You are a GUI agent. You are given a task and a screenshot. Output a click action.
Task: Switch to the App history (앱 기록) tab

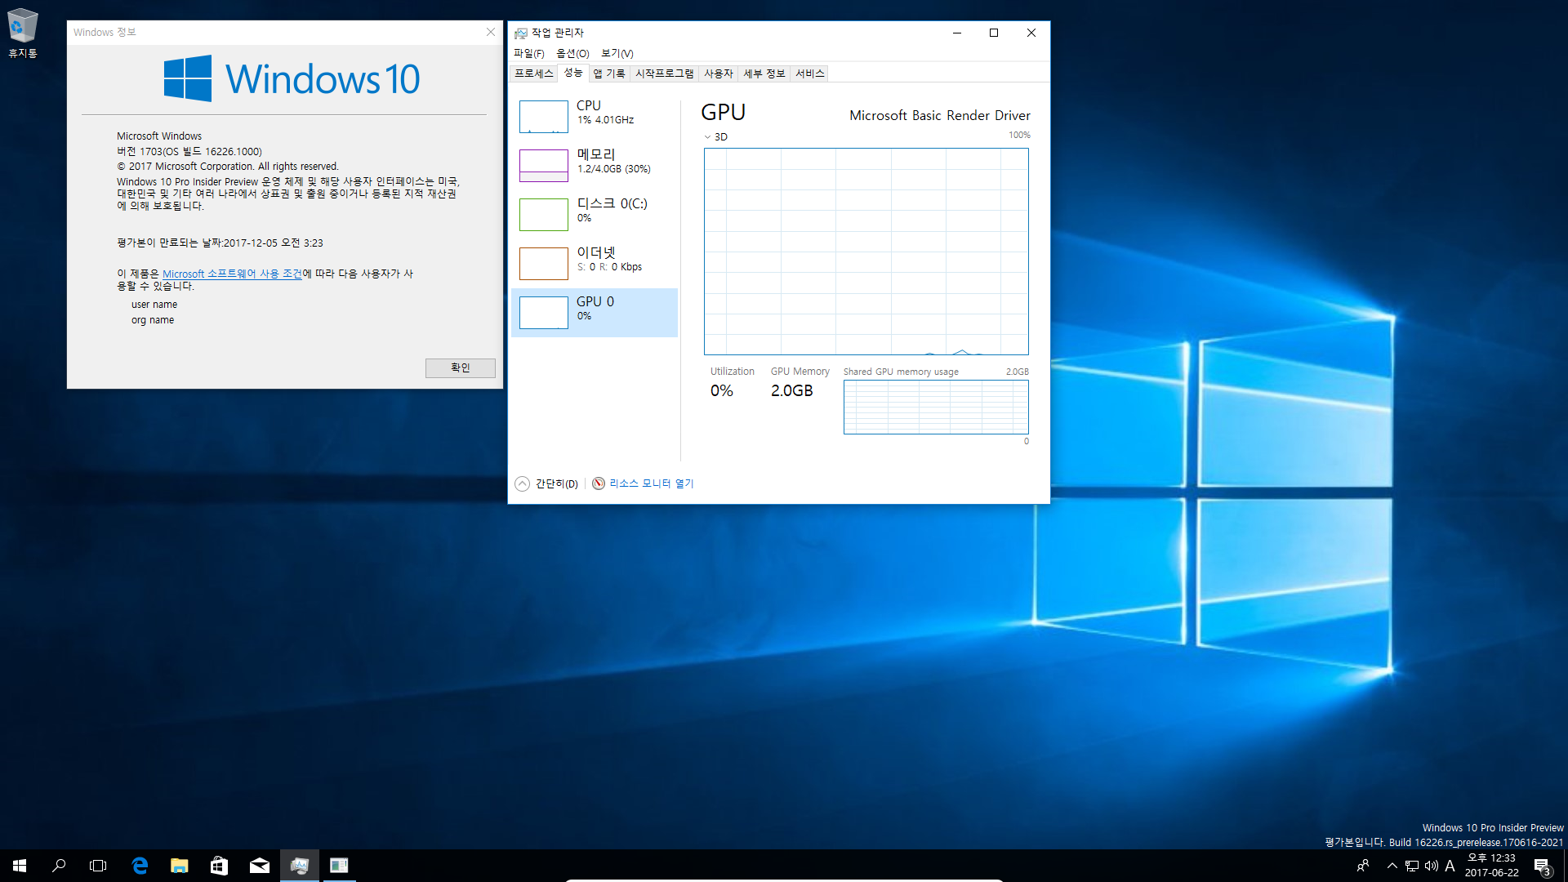click(609, 73)
